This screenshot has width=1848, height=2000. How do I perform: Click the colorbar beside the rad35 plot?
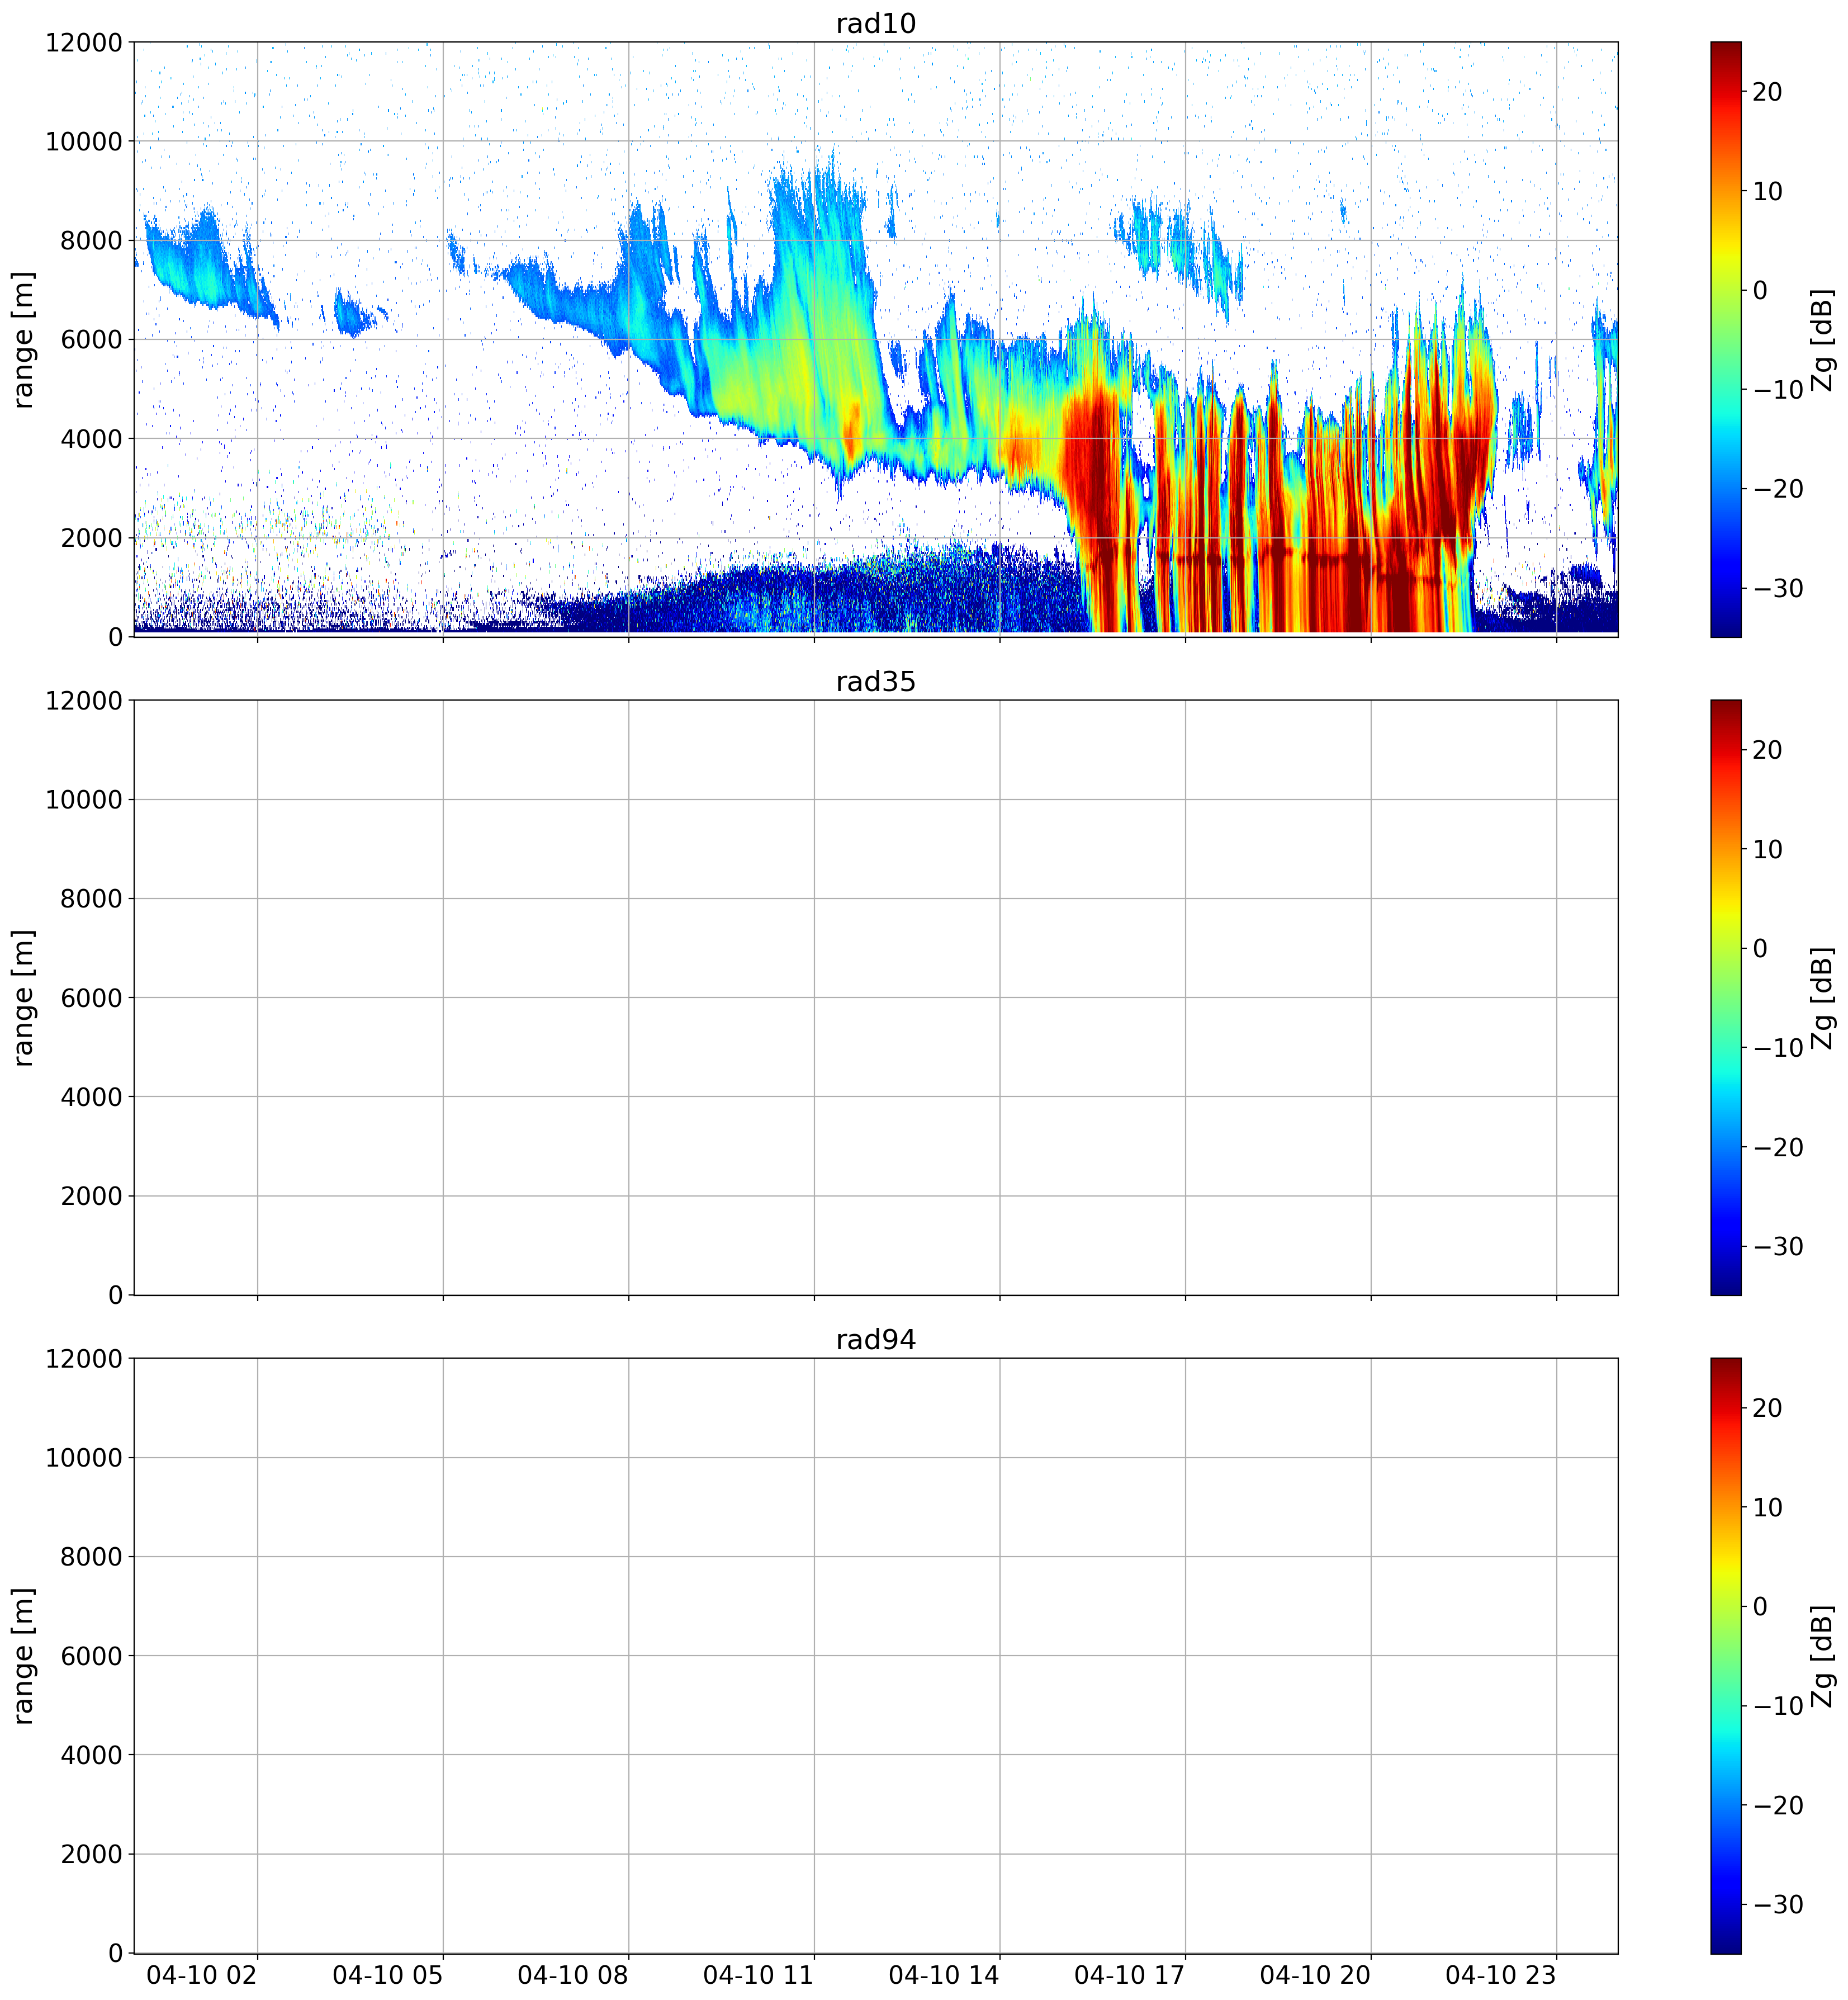point(1725,997)
